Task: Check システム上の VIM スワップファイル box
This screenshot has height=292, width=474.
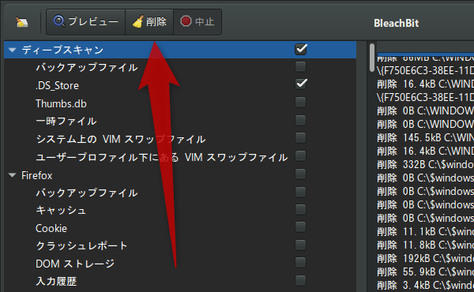Action: click(300, 137)
